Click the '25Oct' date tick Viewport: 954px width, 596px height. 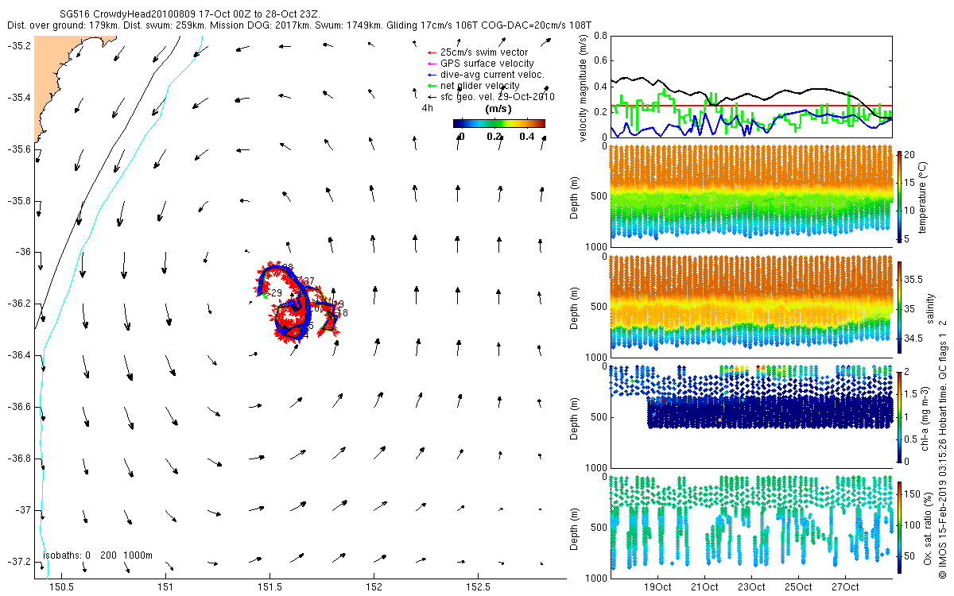798,587
